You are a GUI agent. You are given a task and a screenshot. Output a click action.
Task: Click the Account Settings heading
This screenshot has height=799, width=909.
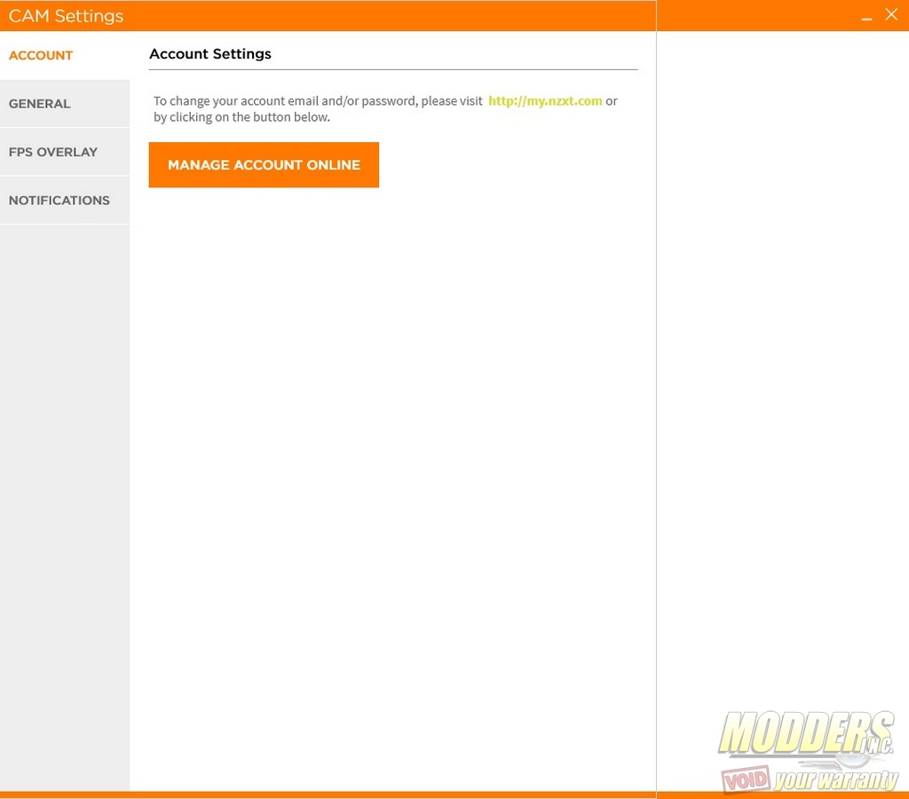(209, 54)
